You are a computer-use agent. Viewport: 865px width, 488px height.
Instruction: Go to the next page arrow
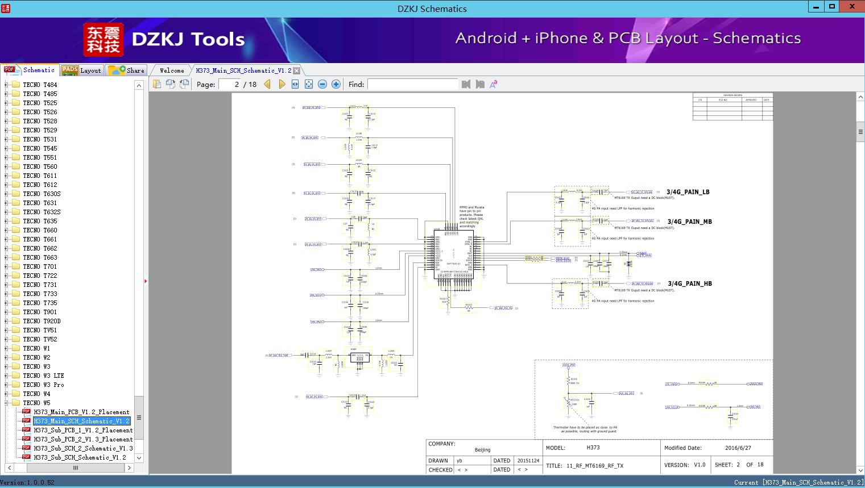click(x=282, y=84)
